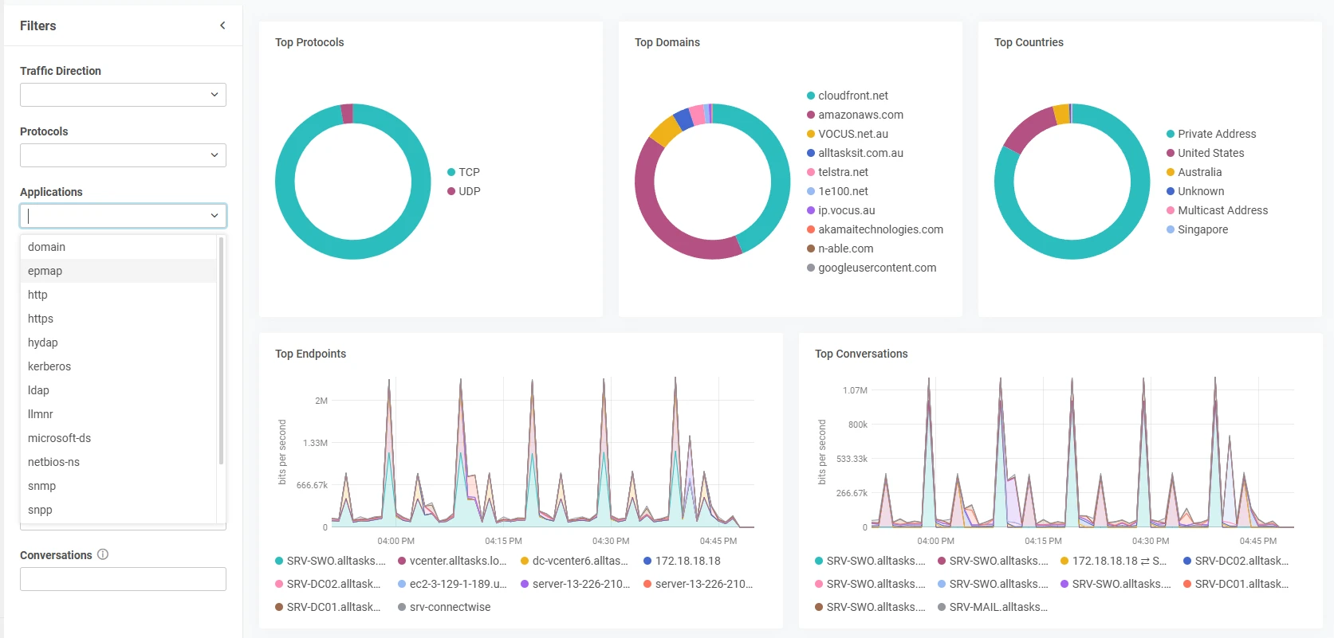Image resolution: width=1334 pixels, height=638 pixels.
Task: Click the Australia legend color dot
Action: tap(1171, 172)
